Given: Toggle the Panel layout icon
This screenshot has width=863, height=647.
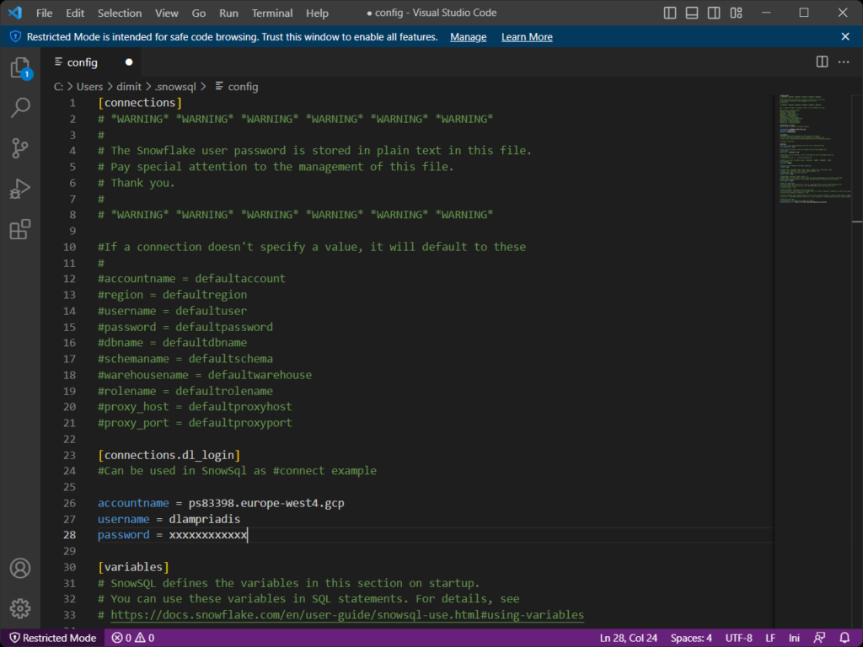Looking at the screenshot, I should click(692, 13).
